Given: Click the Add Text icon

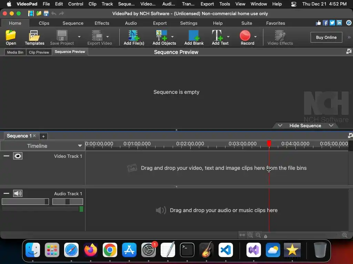Looking at the screenshot, I should (218, 35).
